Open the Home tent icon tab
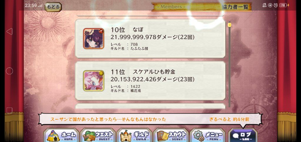 [x=61, y=135]
